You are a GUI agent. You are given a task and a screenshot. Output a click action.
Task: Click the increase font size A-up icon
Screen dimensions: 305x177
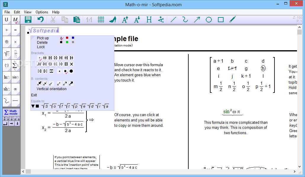(125, 20)
